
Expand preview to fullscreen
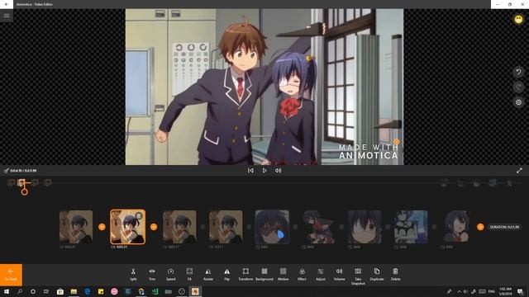click(x=519, y=171)
